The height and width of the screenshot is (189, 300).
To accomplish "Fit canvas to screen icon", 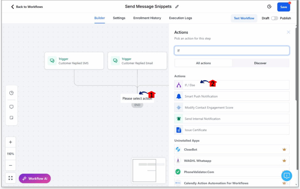I will tap(11, 178).
